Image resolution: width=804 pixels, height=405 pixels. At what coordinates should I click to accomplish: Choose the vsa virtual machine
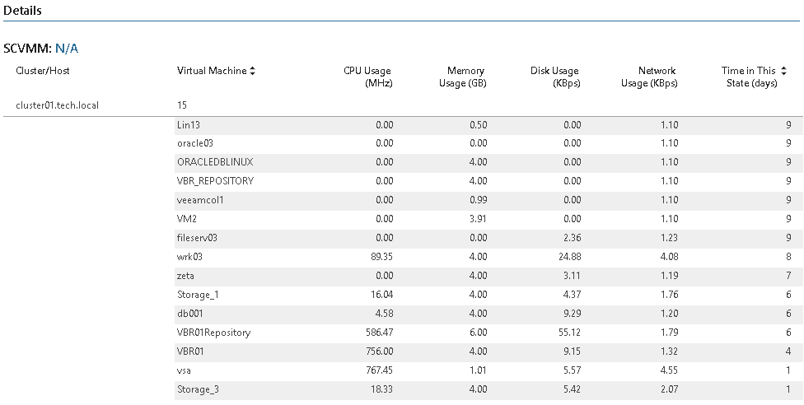(184, 370)
